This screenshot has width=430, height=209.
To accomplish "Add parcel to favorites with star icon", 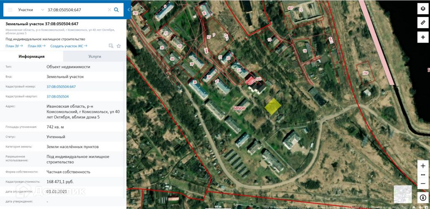I will [119, 46].
